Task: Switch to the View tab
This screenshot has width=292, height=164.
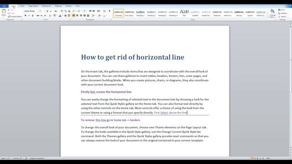Action: (78, 6)
